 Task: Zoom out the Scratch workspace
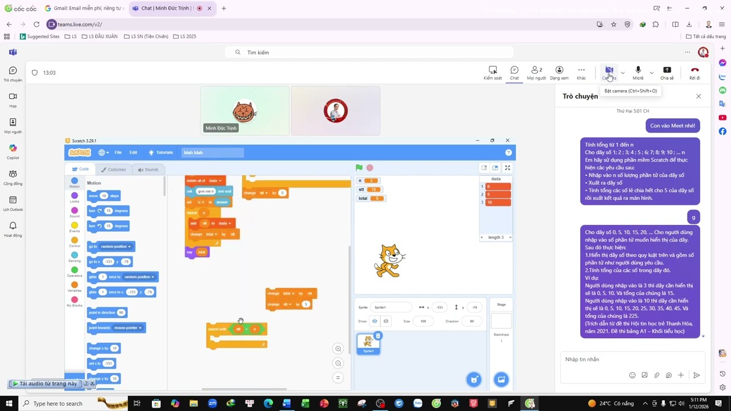tap(338, 363)
